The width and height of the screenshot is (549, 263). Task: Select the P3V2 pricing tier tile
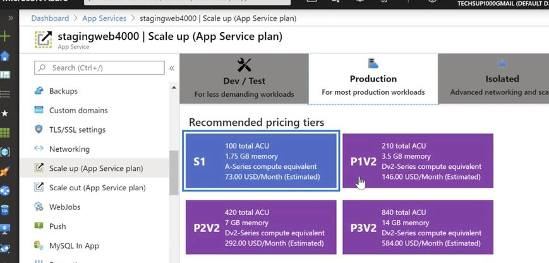click(418, 227)
